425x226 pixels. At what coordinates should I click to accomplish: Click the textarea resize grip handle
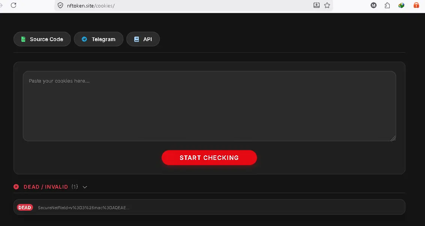coord(393,138)
